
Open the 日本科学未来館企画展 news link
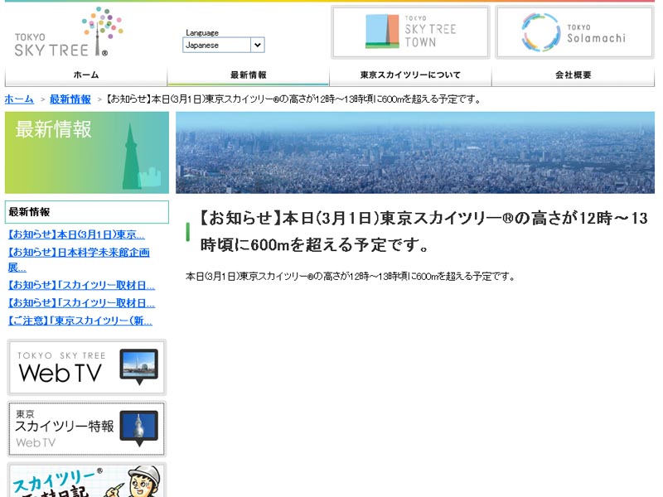click(79, 253)
